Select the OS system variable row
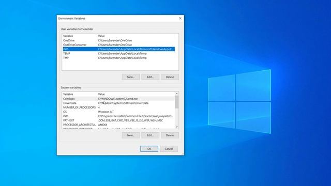 pyautogui.click(x=118, y=112)
